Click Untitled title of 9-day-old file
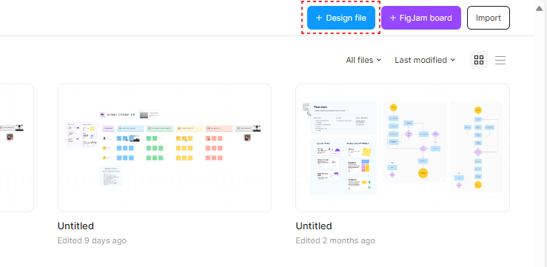This screenshot has width=547, height=267. (75, 226)
